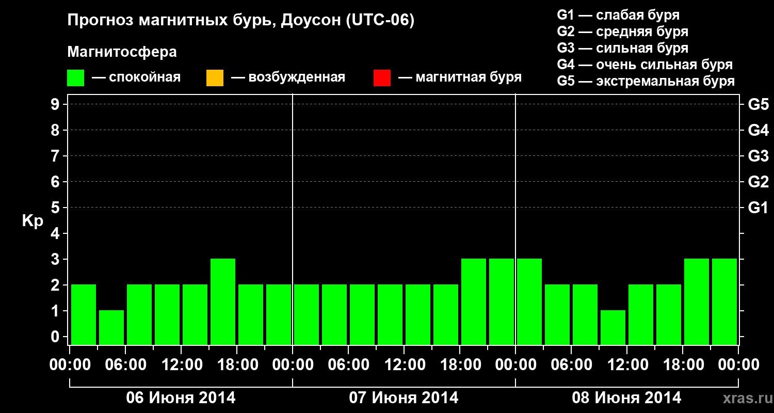Click the '06 Июня 2014' date label
Screen dimensions: 774x413
(x=181, y=398)
